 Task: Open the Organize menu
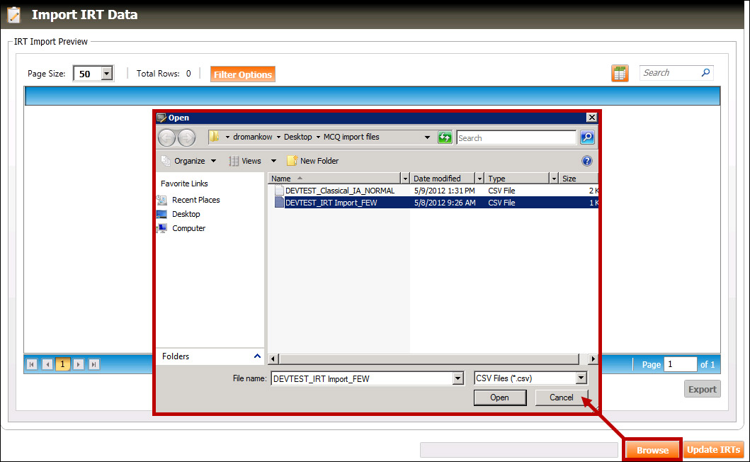click(x=189, y=161)
